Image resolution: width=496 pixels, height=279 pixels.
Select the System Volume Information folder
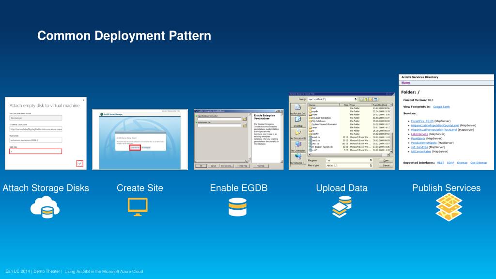pyautogui.click(x=323, y=124)
